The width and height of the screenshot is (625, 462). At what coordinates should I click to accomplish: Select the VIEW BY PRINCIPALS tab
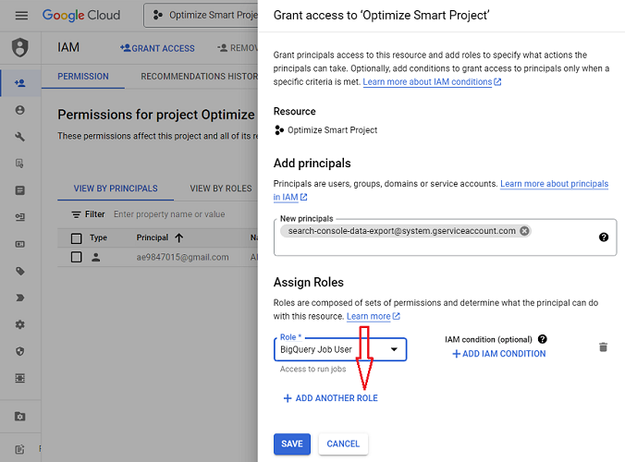click(116, 188)
